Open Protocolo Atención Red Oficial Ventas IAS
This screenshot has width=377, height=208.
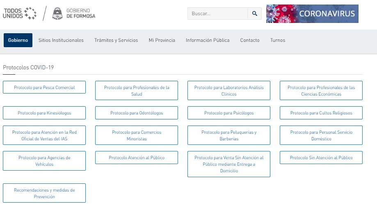point(44,135)
